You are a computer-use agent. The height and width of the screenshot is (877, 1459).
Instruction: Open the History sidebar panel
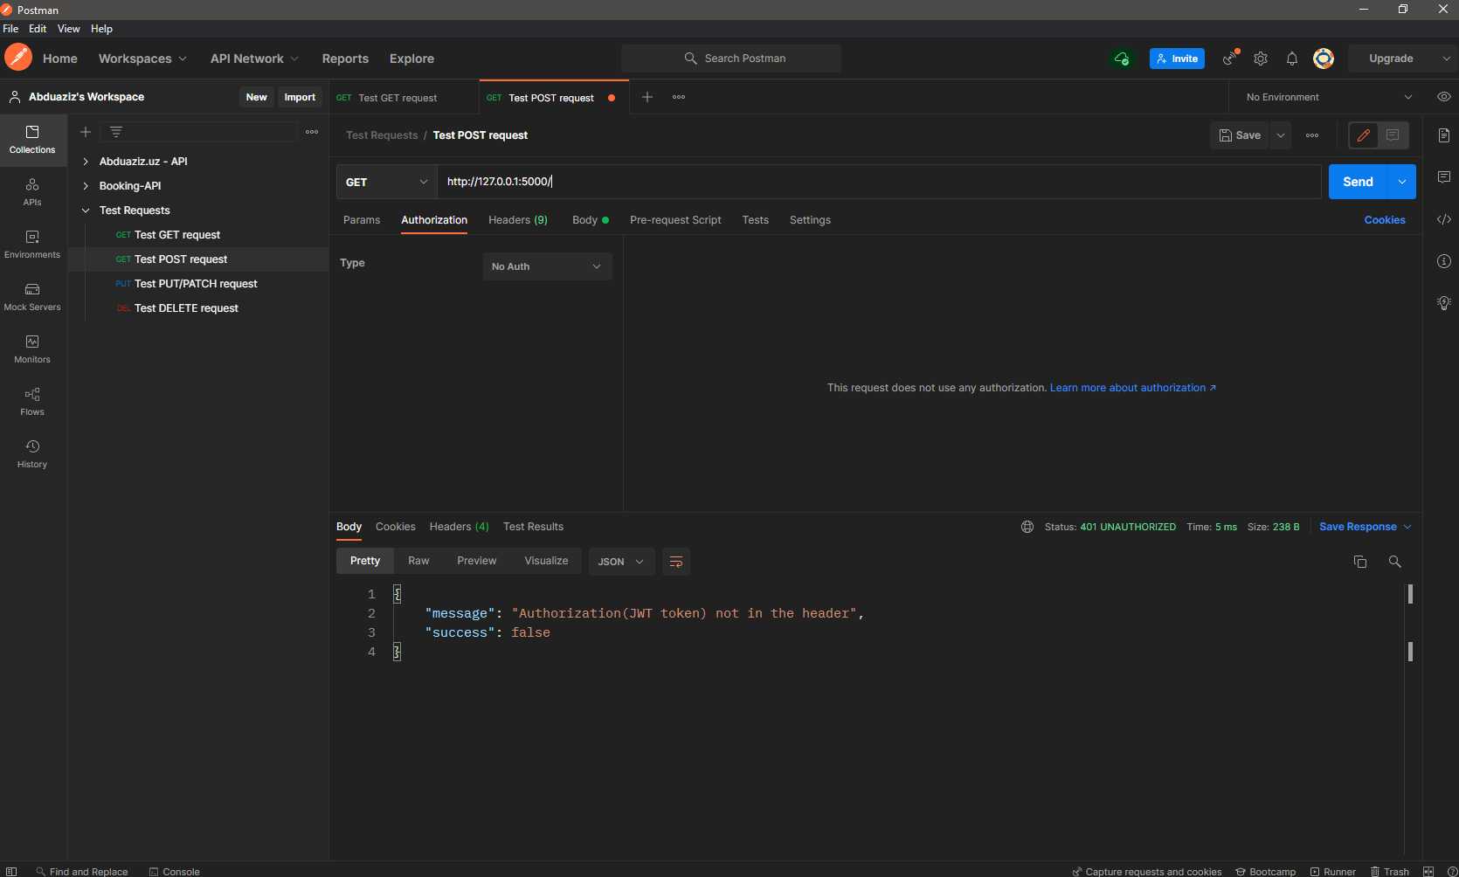tap(32, 454)
